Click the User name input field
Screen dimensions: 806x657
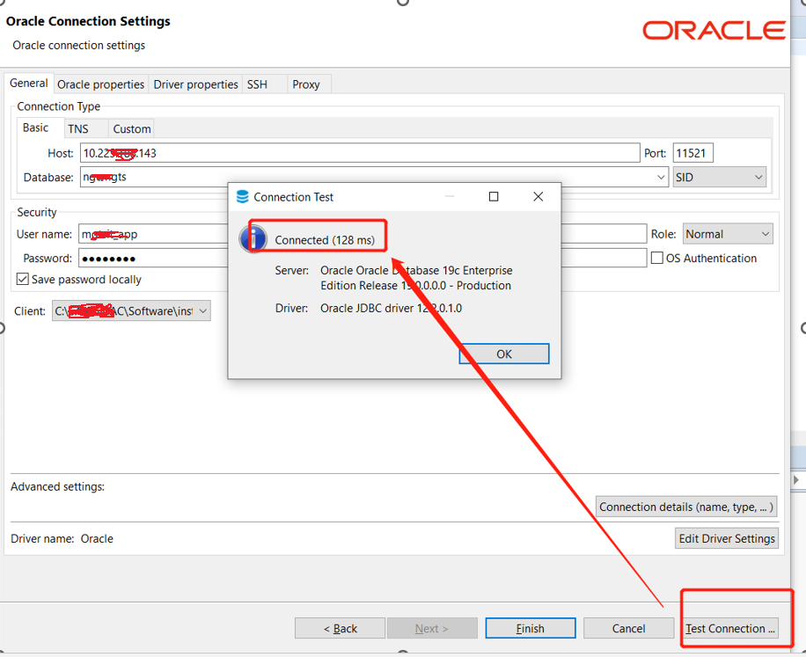(153, 234)
